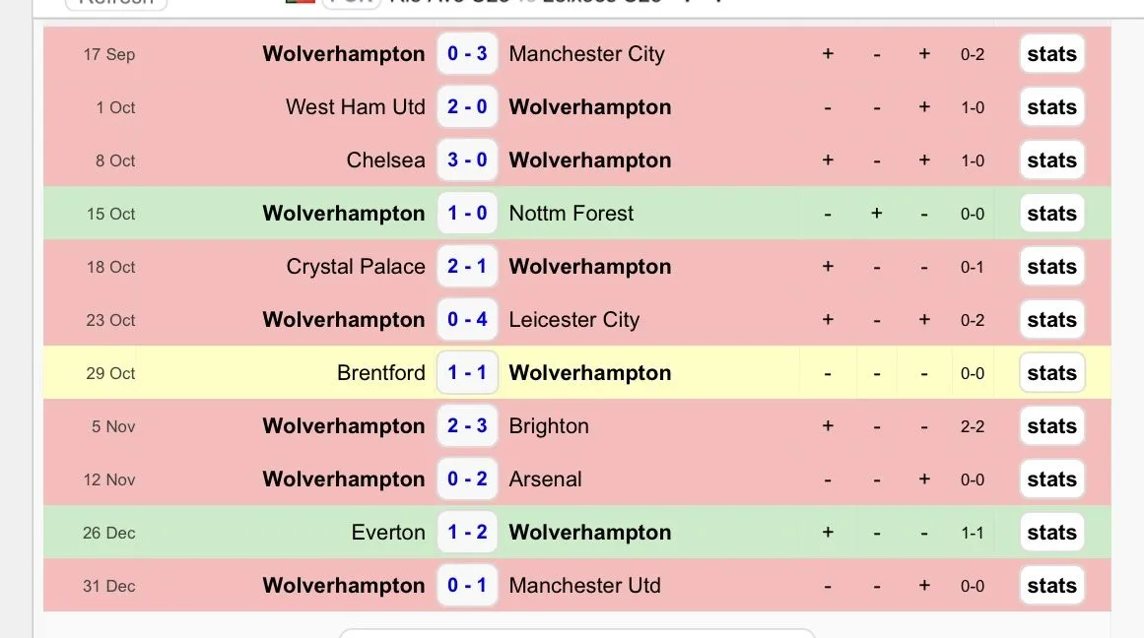Open the 0 - 4 Leicester City score
This screenshot has width=1144, height=638.
pyautogui.click(x=467, y=320)
